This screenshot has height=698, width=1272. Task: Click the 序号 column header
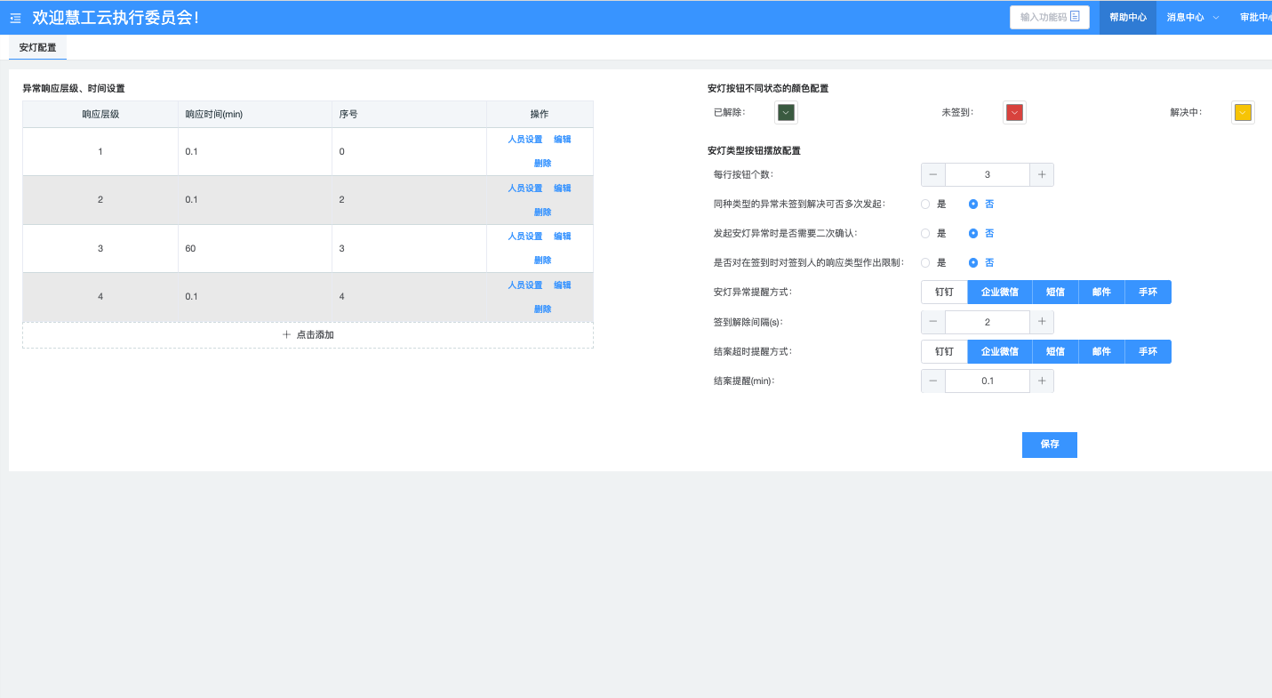(410, 115)
